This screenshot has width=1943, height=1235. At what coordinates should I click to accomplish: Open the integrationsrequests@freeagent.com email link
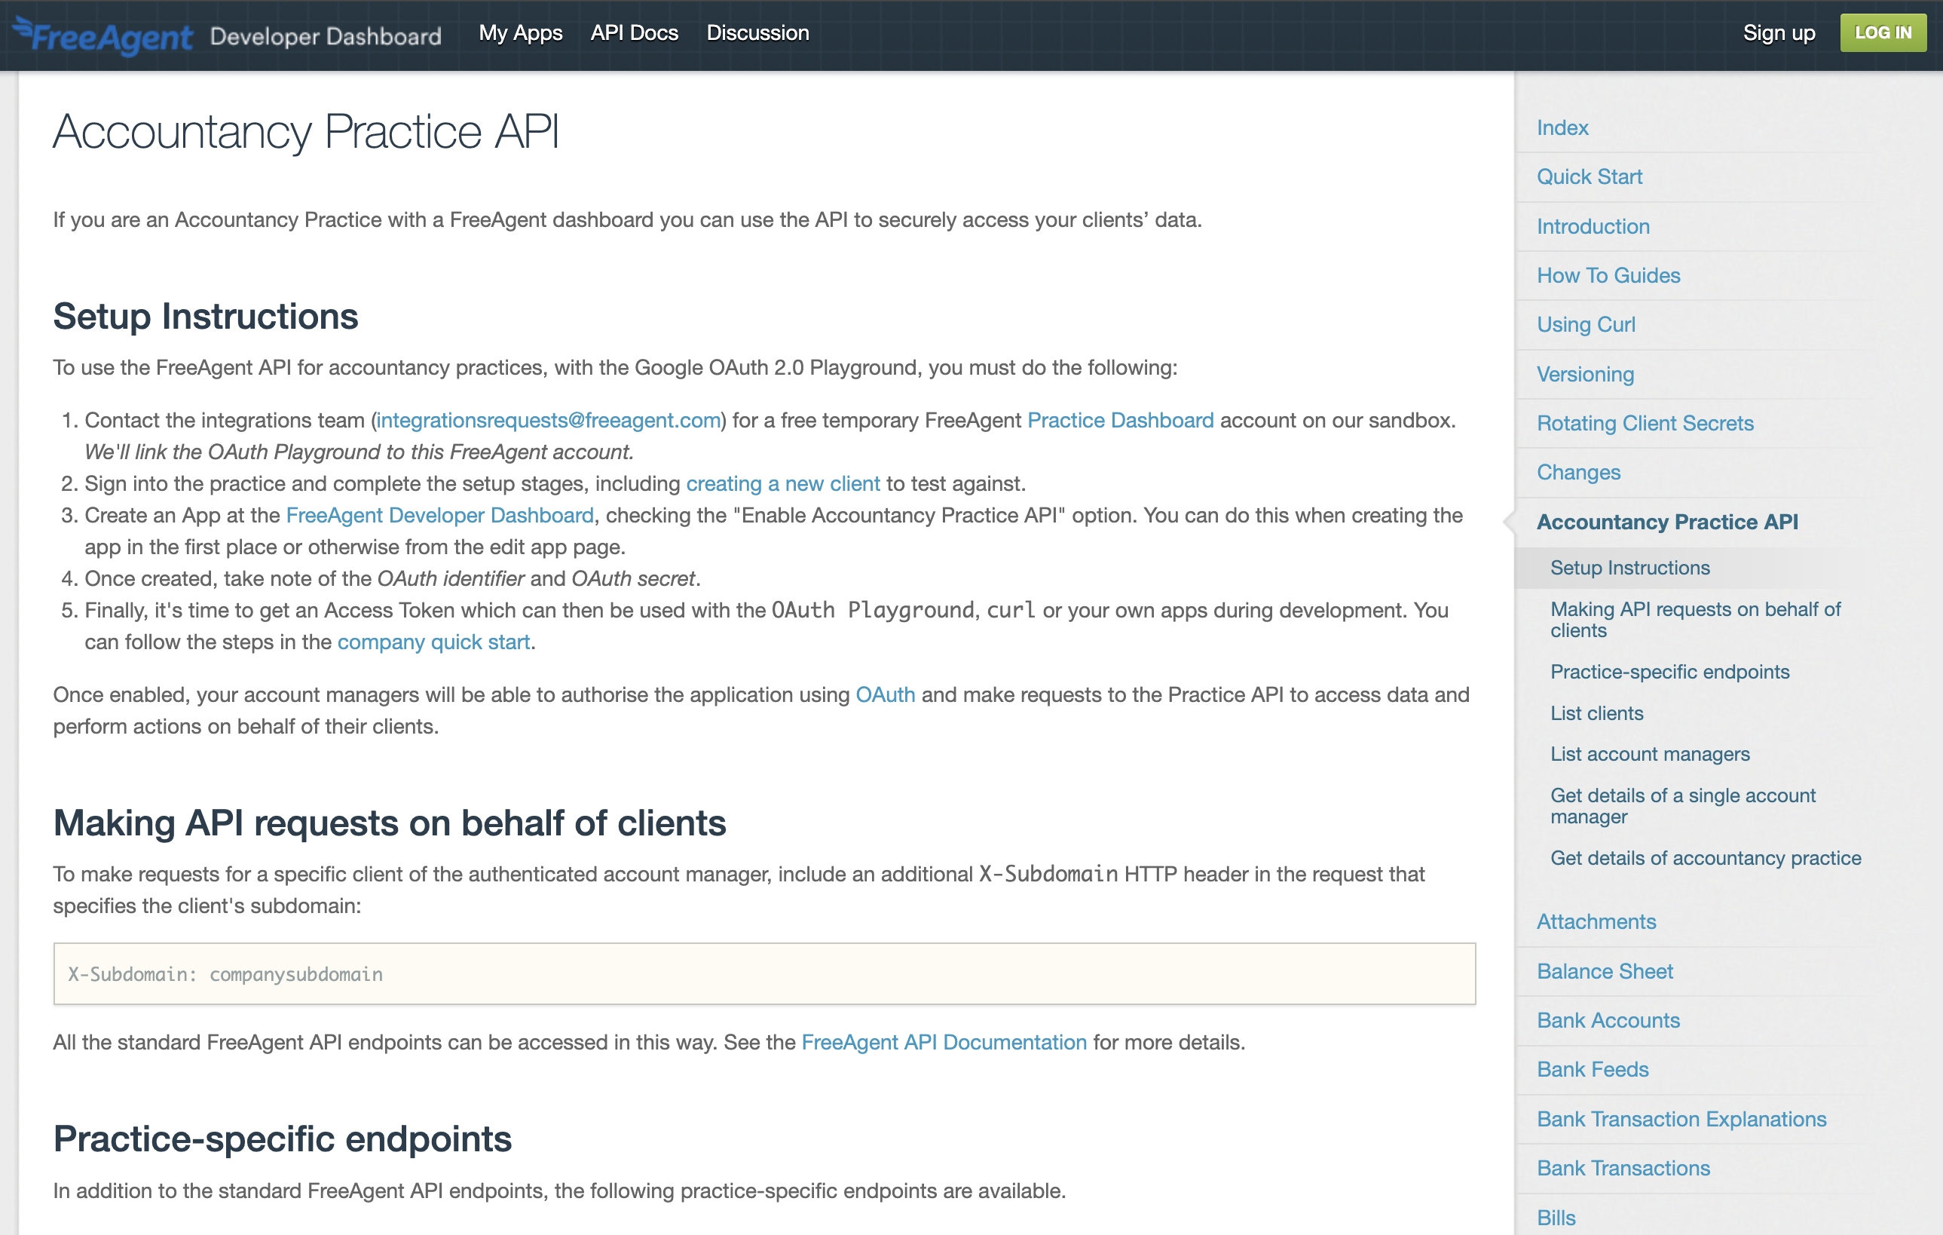549,421
